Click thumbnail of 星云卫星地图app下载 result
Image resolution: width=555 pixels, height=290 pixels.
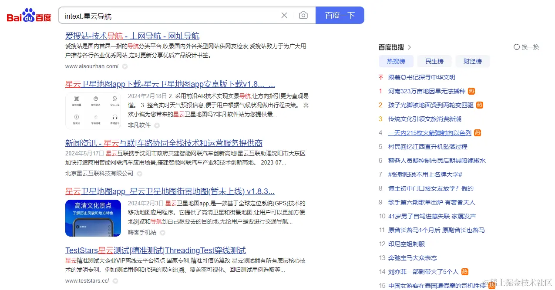pos(93,111)
